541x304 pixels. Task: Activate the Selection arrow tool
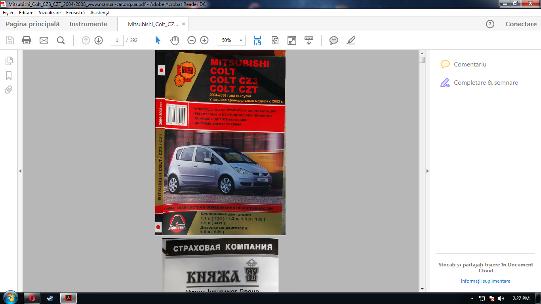pyautogui.click(x=158, y=40)
